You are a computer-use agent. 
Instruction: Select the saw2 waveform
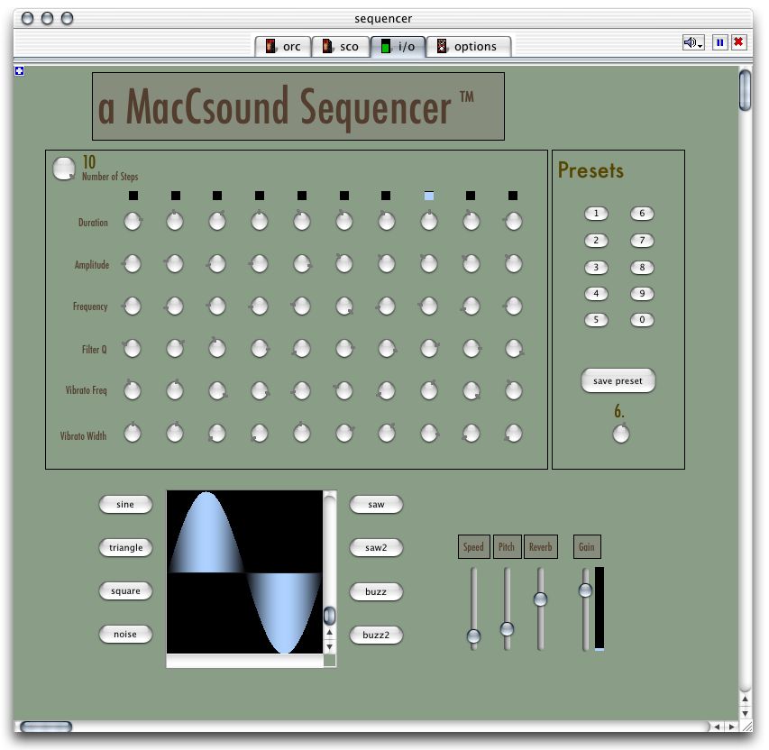376,547
